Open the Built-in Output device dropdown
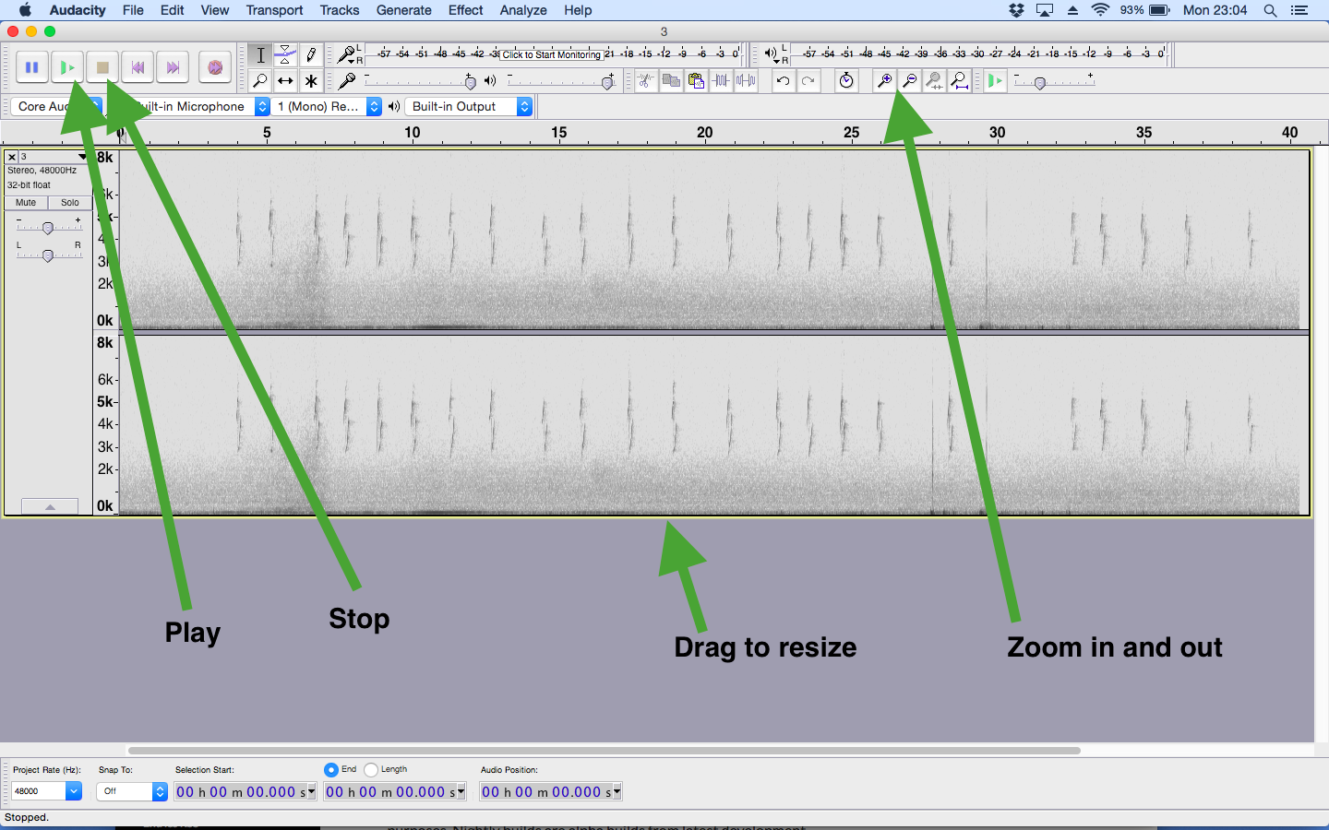This screenshot has height=830, width=1329. pyautogui.click(x=470, y=106)
